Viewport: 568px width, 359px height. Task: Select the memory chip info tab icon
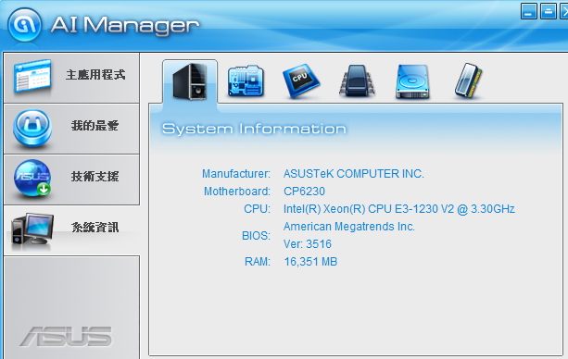[x=357, y=80]
